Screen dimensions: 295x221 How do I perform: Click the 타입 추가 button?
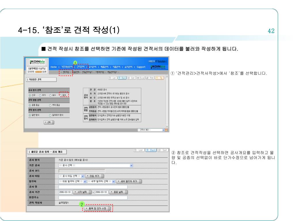94,176
